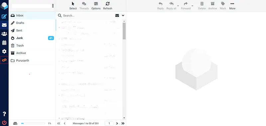Open the cPanel icon in sidebar
Screen dimensions: 266x126
pyautogui.click(x=4, y=60)
